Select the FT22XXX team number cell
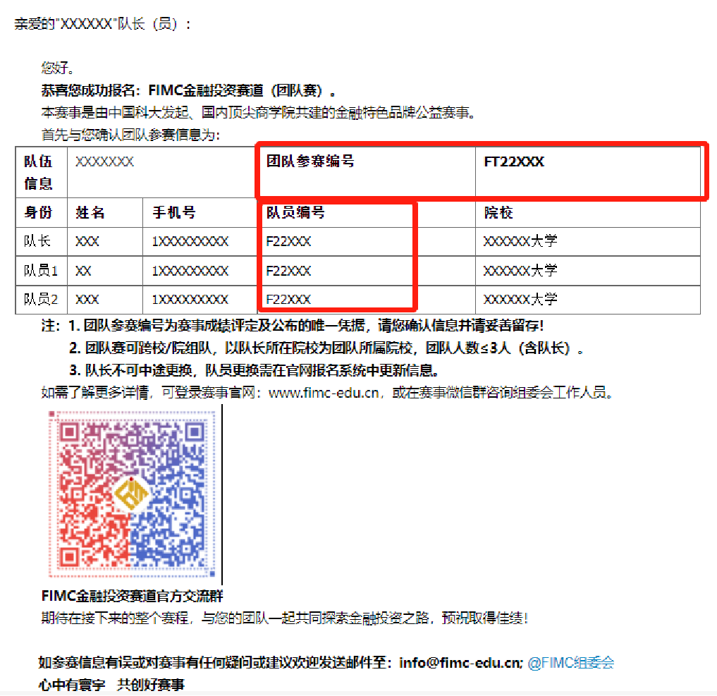This screenshot has width=717, height=696. pyautogui.click(x=587, y=172)
